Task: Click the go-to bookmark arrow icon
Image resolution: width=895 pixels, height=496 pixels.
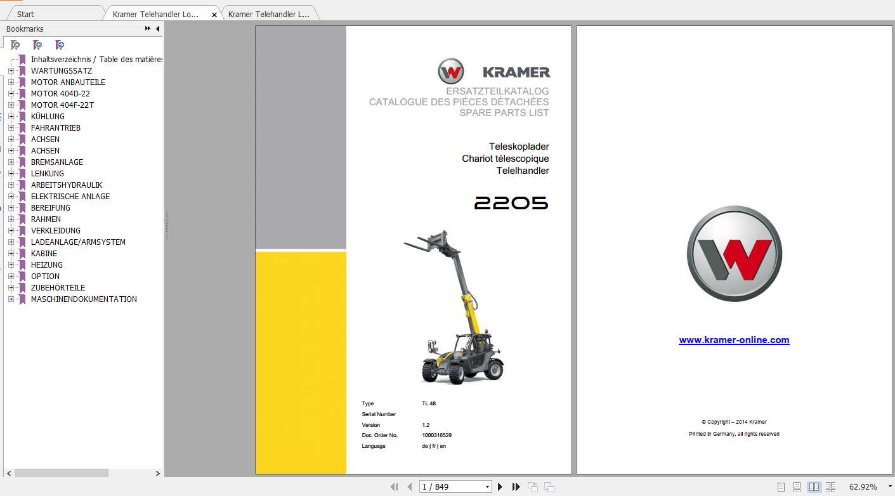Action: tap(60, 45)
